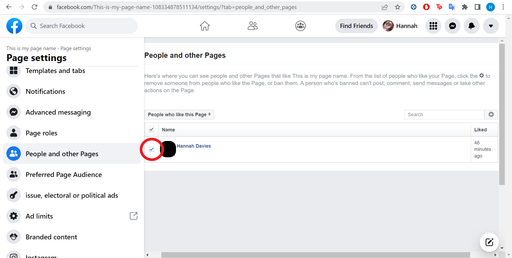
Task: Open the People who like this Page dropdown
Action: [x=179, y=115]
